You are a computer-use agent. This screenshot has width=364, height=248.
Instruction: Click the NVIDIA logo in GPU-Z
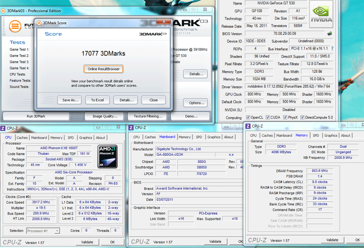[322, 14]
